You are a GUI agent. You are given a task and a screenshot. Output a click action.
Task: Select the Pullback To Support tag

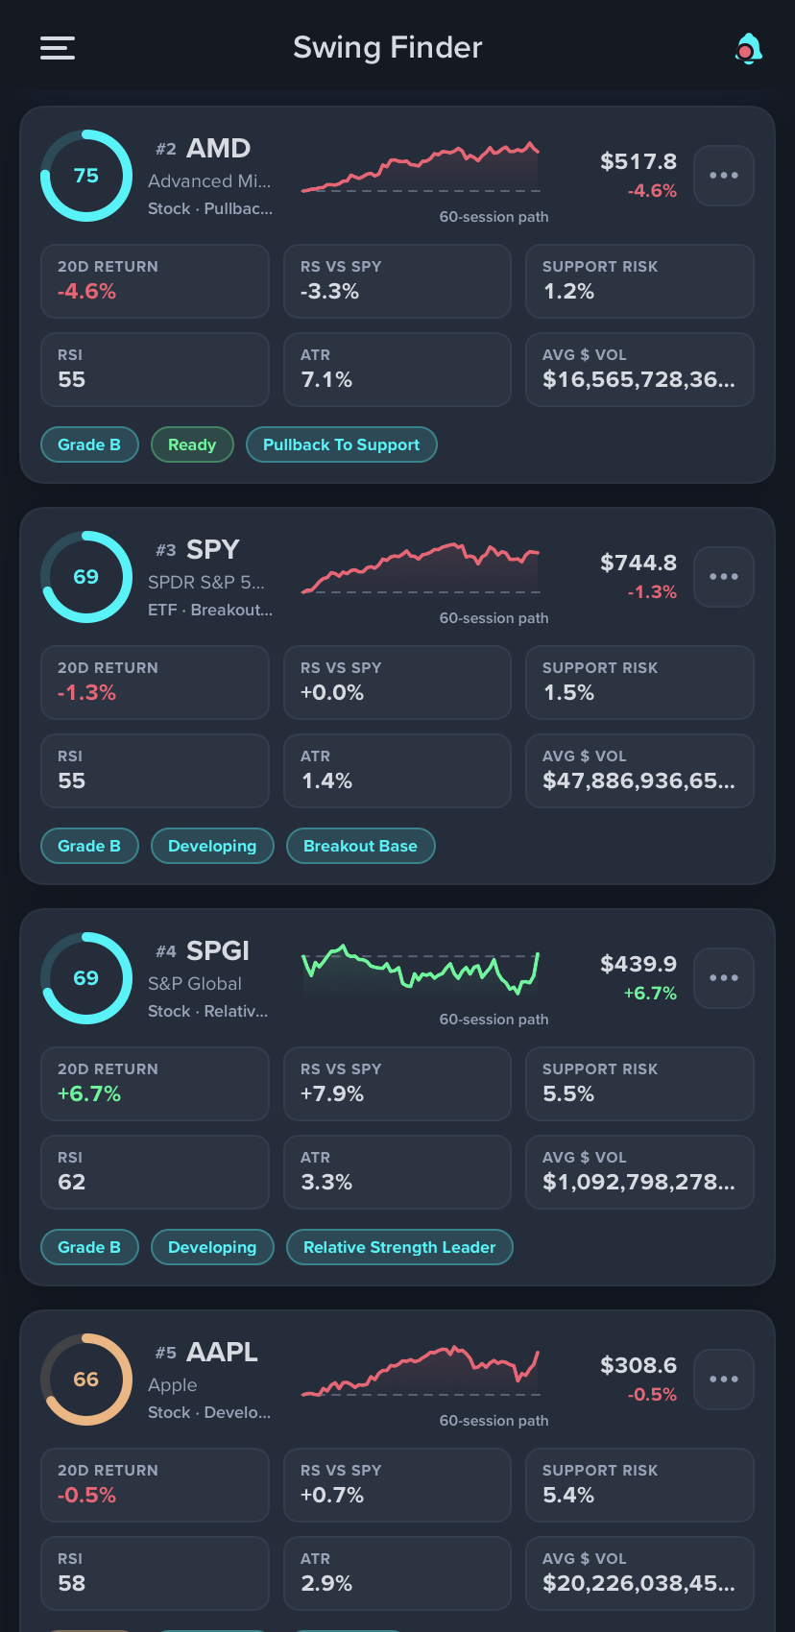[342, 444]
